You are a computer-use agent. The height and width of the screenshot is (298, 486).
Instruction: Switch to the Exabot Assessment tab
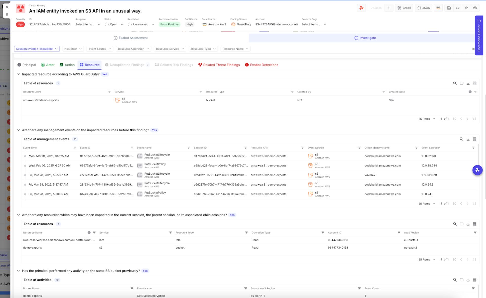point(130,38)
